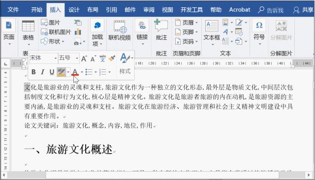
Task: Click the horizontal scrollbar right arrow
Action: click(x=309, y=175)
